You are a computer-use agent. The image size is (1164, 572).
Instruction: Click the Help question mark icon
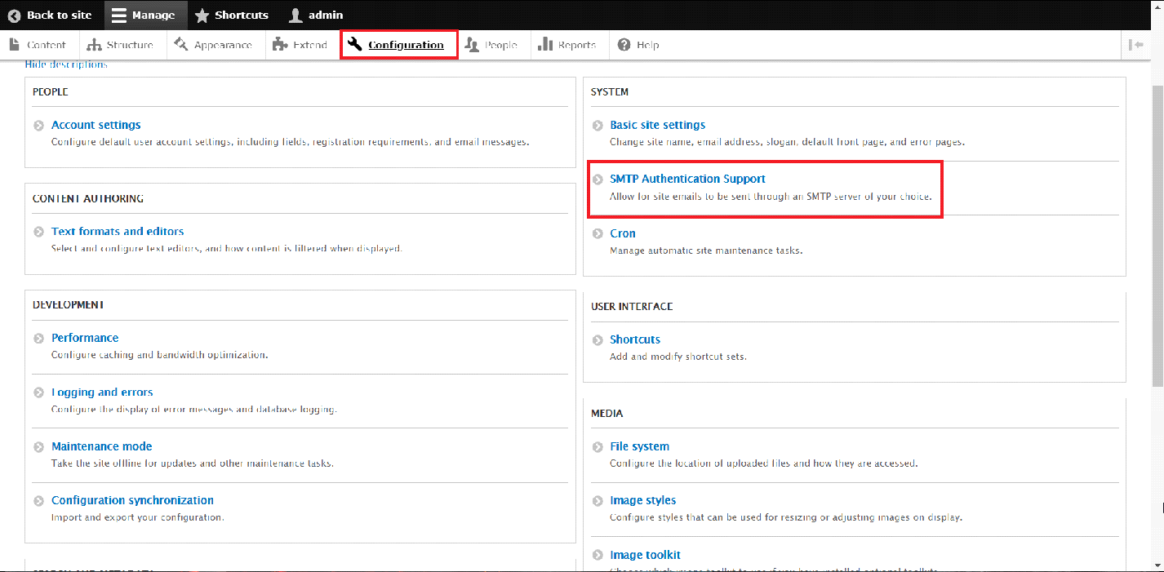tap(624, 45)
